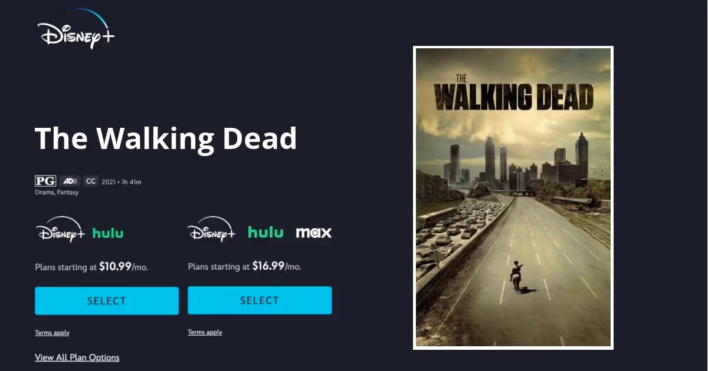
Task: Click the audio description AD badge
Action: pyautogui.click(x=70, y=181)
